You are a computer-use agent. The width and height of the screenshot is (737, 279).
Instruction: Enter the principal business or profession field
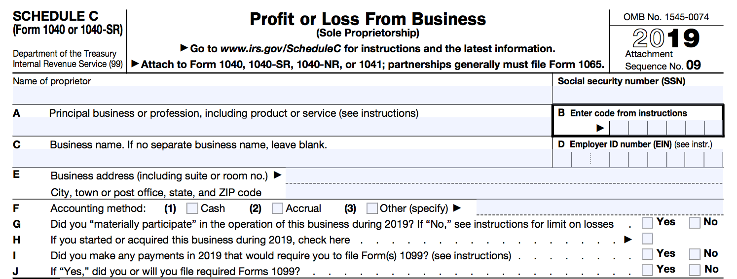(282, 127)
